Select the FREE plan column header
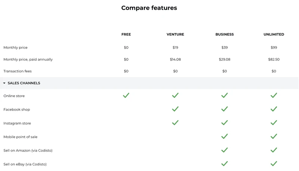 click(x=126, y=34)
